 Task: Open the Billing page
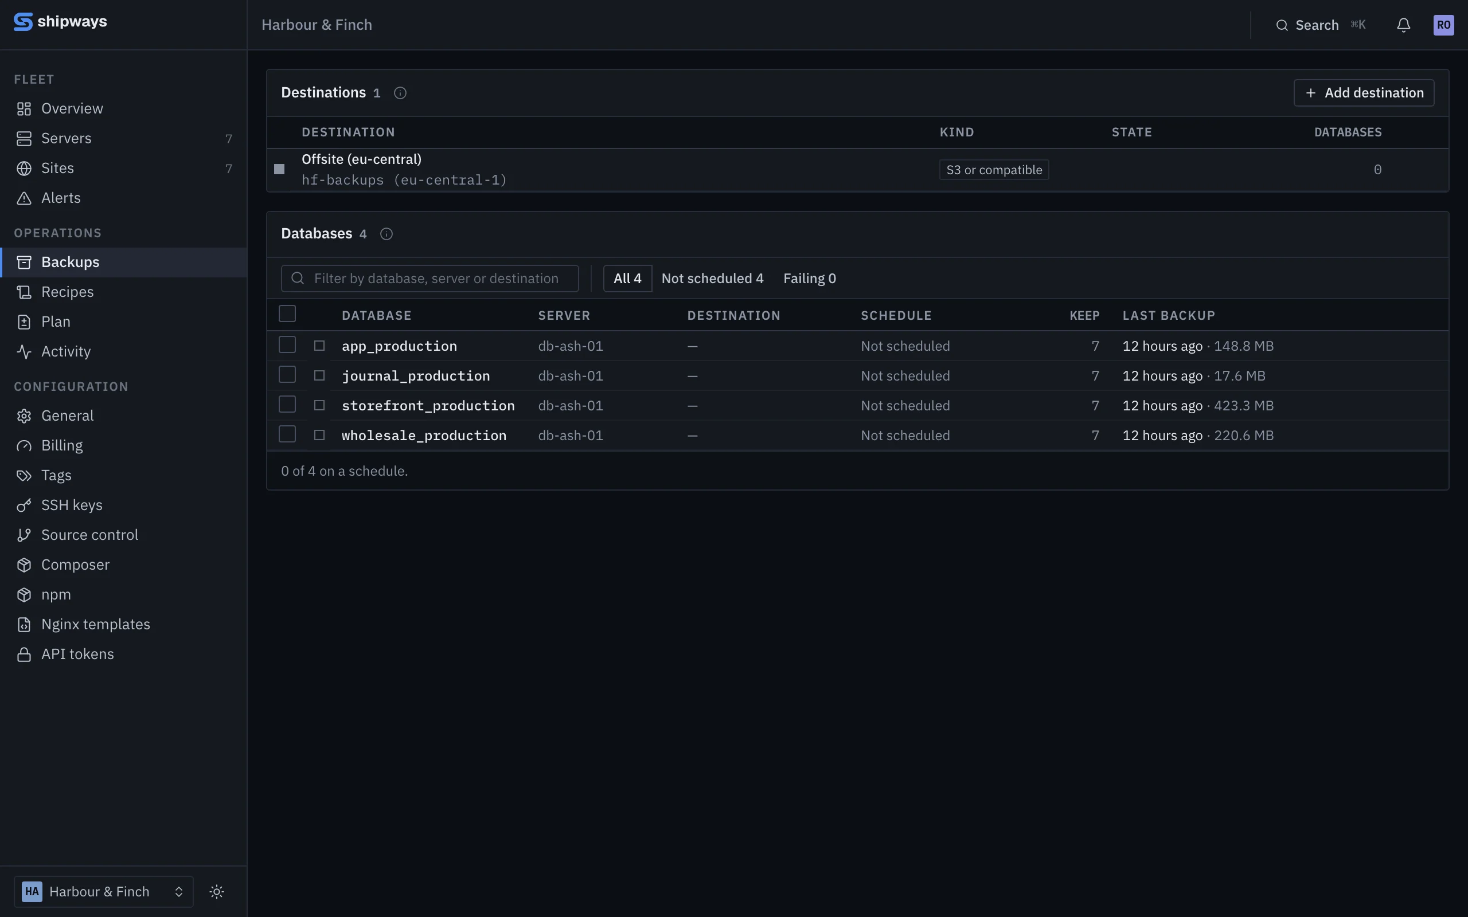coord(123,445)
